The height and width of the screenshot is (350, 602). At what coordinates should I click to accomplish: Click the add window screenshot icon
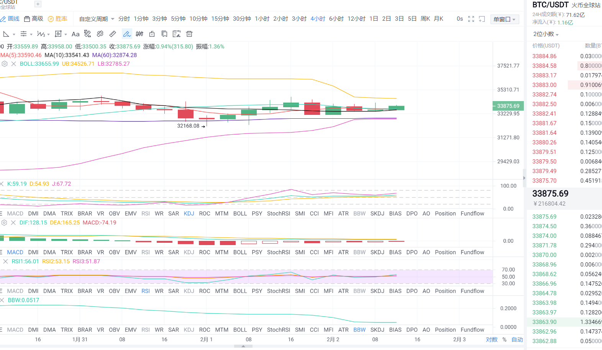click(x=482, y=19)
